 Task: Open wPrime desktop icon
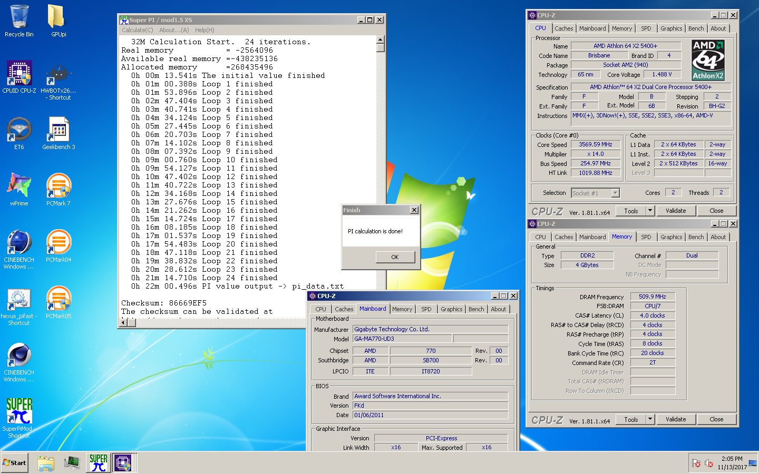[x=19, y=190]
